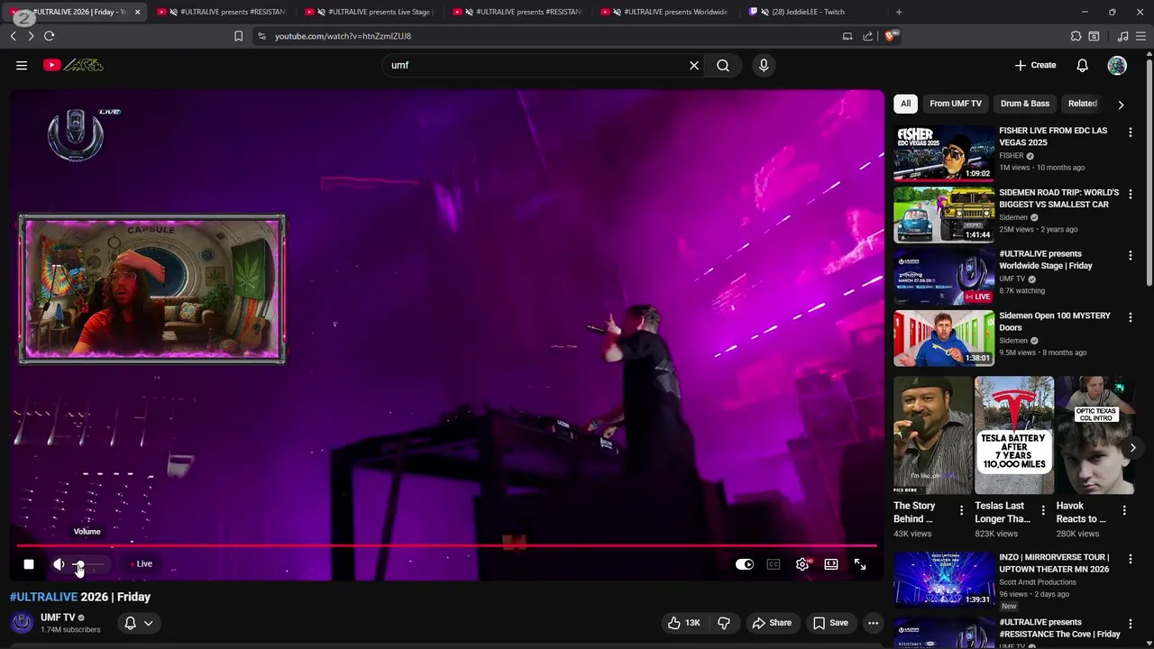Open options for FISHER LIVE video

1130,132
